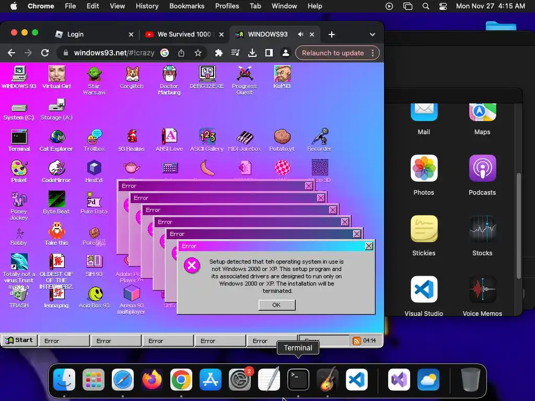Viewport: 535px width, 401px height.
Task: Launch 93 Realms icon
Action: [x=132, y=140]
